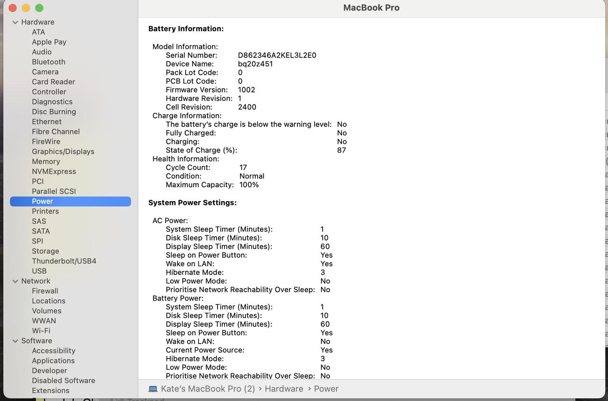608x401 pixels.
Task: Select WWAN in the sidebar
Action: pos(44,321)
